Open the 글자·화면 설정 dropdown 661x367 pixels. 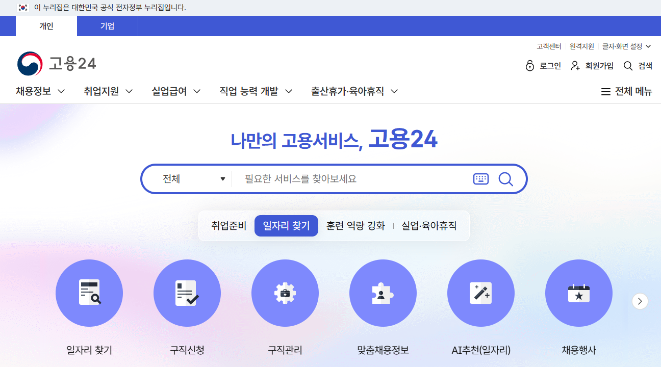click(x=627, y=46)
